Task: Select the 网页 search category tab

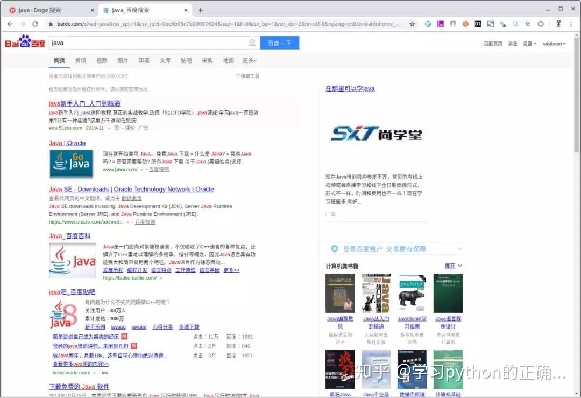Action: (x=59, y=60)
